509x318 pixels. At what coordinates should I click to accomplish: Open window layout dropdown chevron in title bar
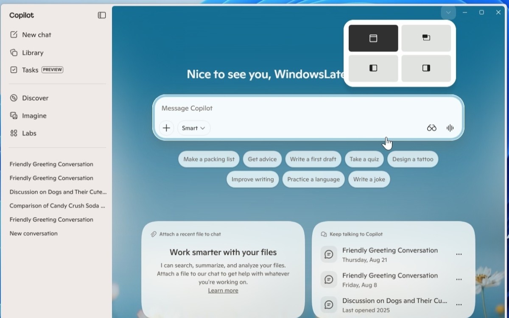point(448,12)
